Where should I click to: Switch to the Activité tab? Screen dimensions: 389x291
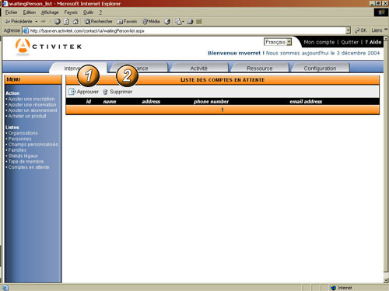tap(198, 68)
